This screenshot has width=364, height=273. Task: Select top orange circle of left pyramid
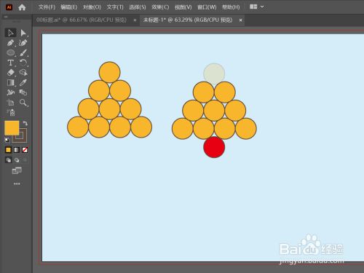pos(109,72)
